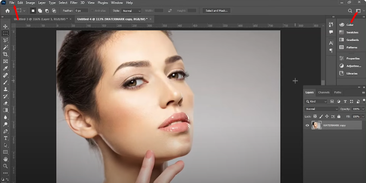Open the Swatches panel
The image size is (366, 183).
[349, 32]
